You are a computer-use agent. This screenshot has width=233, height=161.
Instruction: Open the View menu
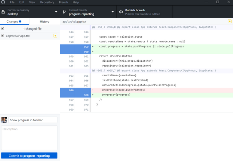pyautogui.click(x=32, y=2)
